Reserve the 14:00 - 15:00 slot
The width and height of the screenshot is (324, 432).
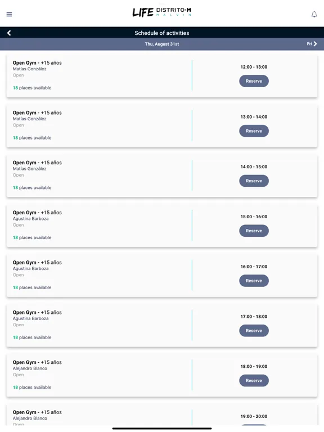tap(254, 181)
